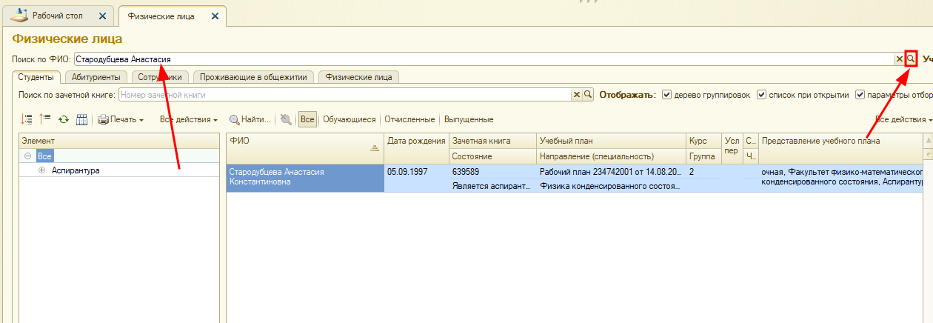Filter the list by Отчисленные
This screenshot has width=933, height=323.
tap(409, 119)
